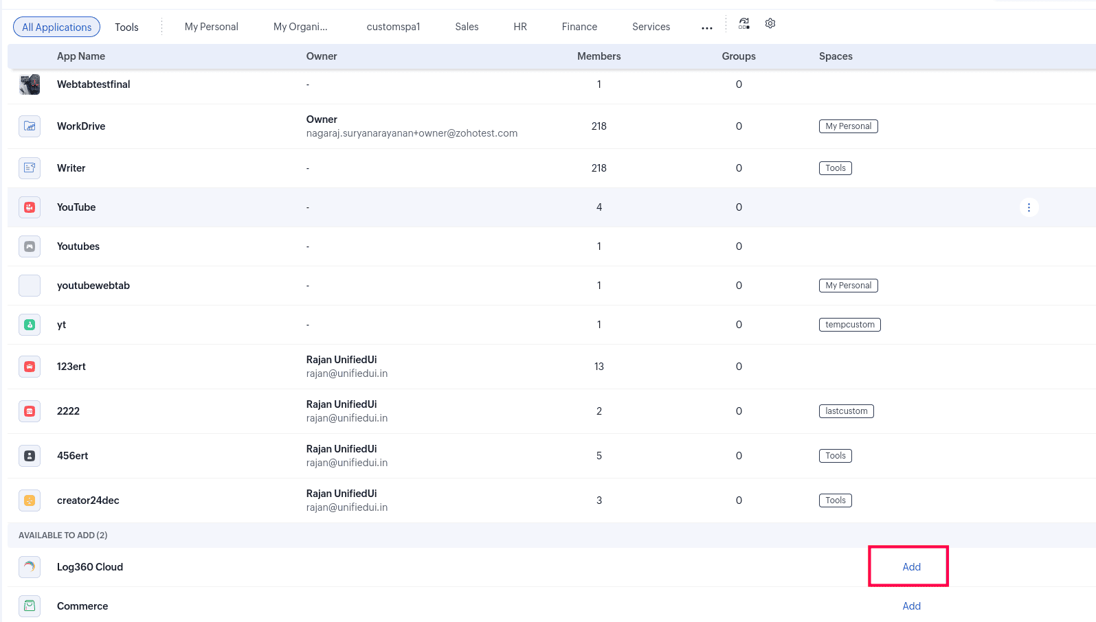Click the Webtabtestfinal thumbnail image
This screenshot has height=622, width=1096.
click(x=30, y=84)
